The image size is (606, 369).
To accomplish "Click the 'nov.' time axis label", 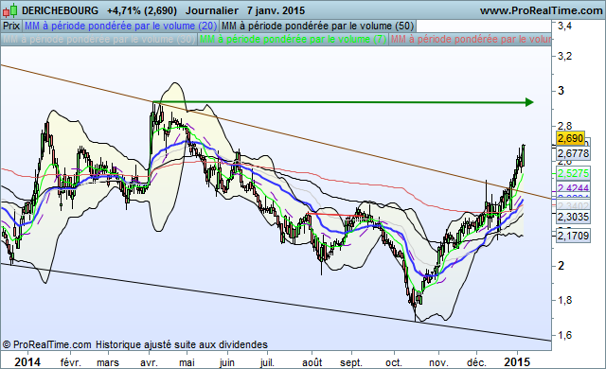I will (439, 362).
